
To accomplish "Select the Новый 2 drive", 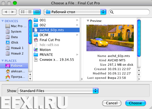I will pyautogui.click(x=14, y=53).
